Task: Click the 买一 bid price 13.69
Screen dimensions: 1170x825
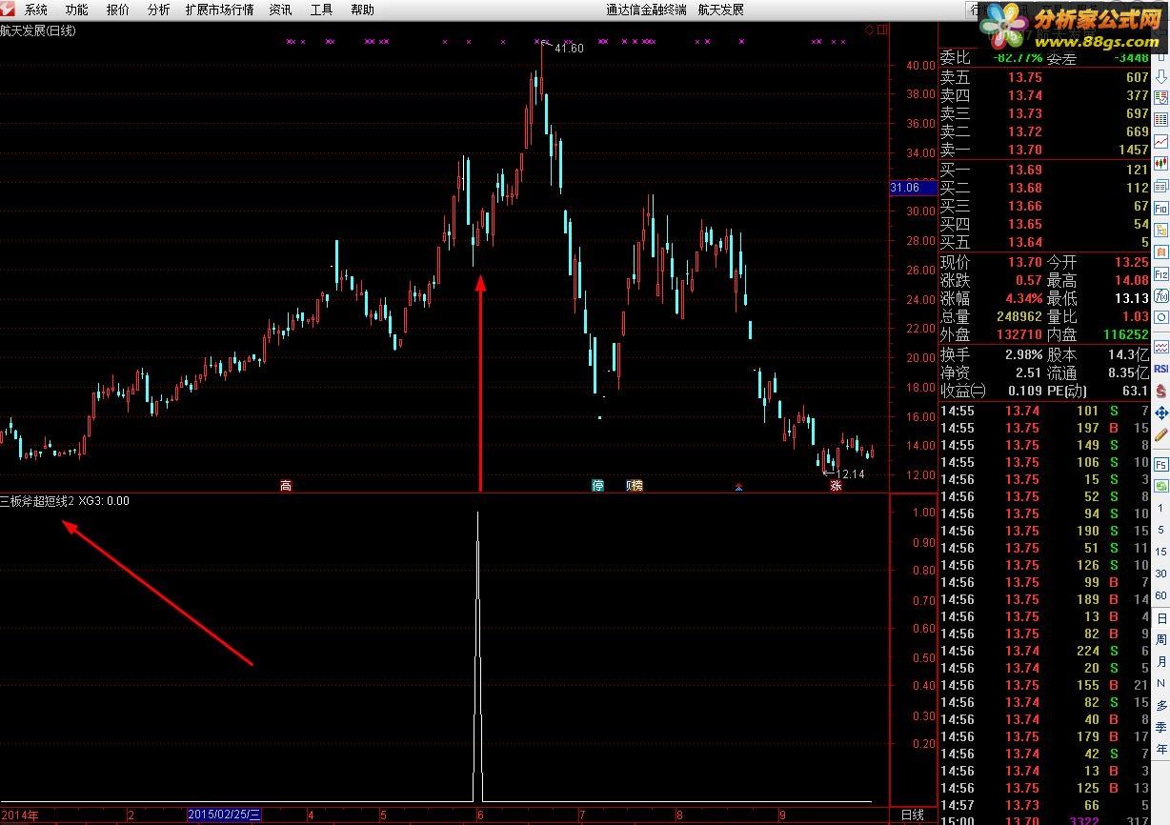Action: click(x=1025, y=170)
